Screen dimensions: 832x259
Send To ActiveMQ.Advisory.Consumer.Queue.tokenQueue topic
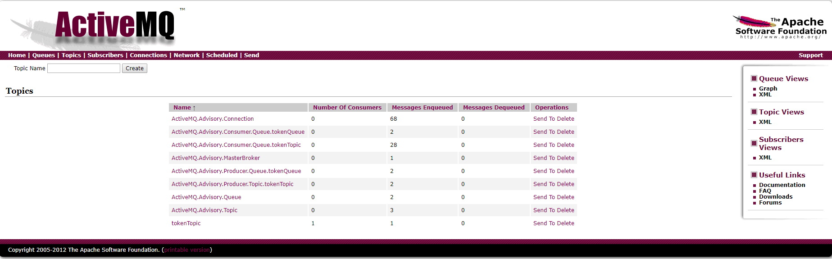[x=544, y=132]
